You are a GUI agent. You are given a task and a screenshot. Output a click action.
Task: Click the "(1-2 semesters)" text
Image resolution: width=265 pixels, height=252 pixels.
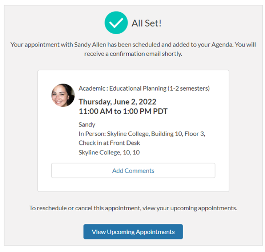188,88
